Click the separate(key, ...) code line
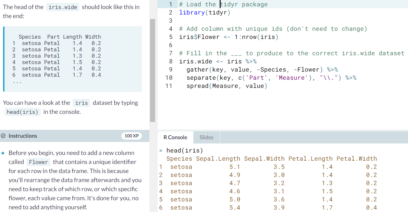Image resolution: width=408 pixels, height=212 pixels. point(271,78)
